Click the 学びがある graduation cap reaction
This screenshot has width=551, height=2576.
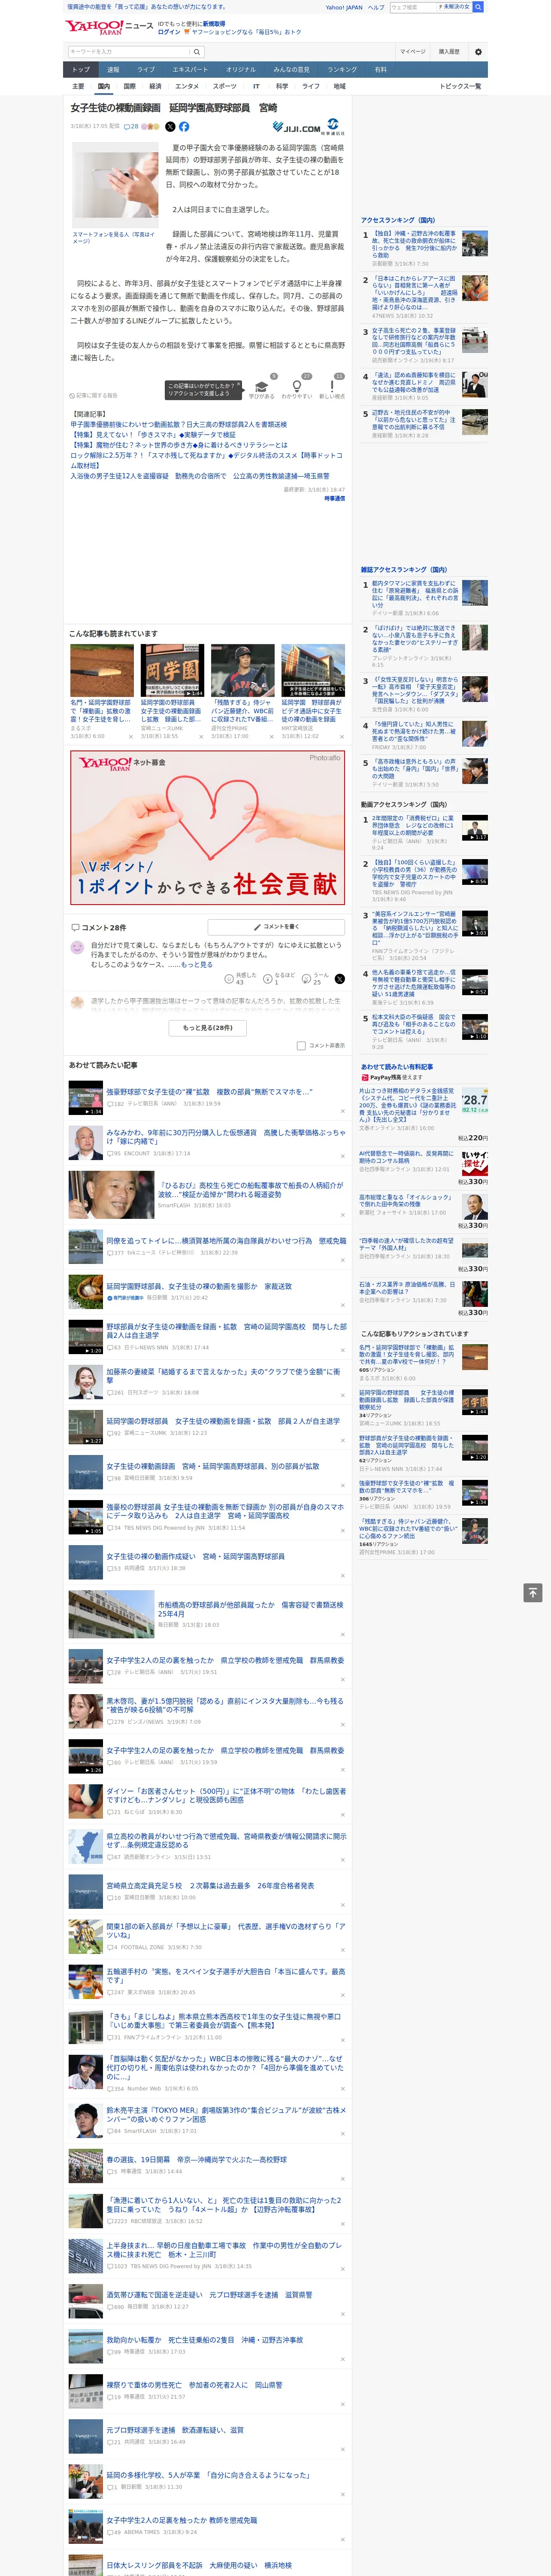[x=261, y=388]
